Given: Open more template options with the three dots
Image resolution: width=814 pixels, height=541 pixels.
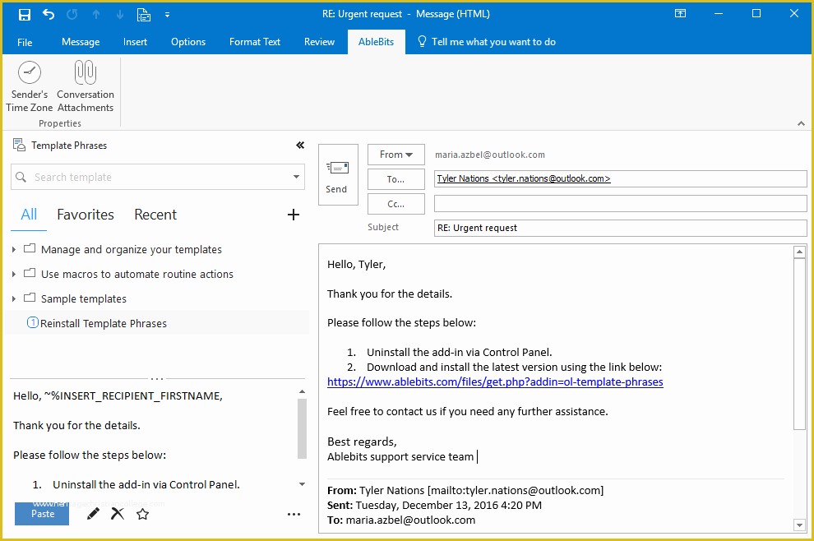Looking at the screenshot, I should (294, 515).
